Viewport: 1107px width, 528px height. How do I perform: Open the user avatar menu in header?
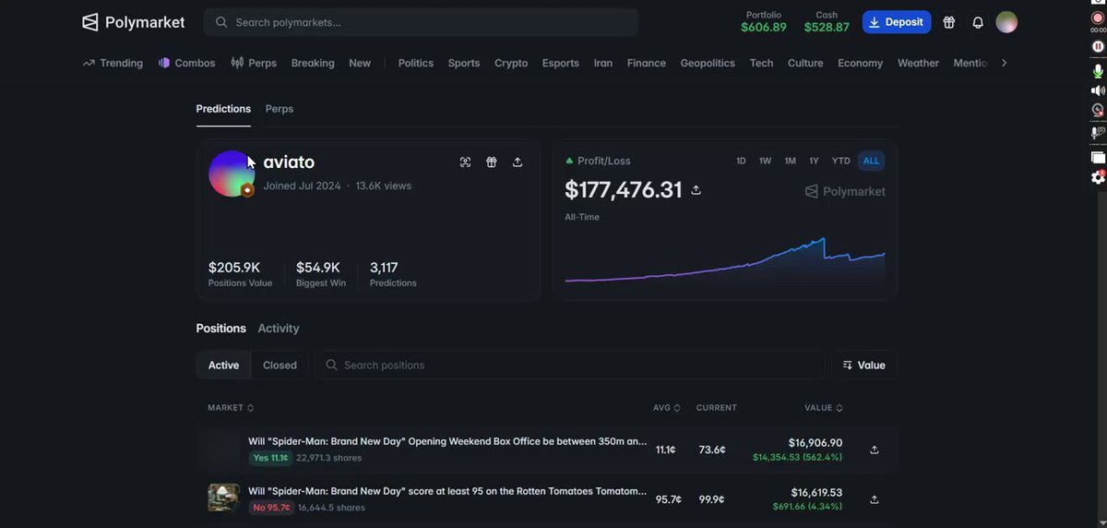tap(1006, 22)
